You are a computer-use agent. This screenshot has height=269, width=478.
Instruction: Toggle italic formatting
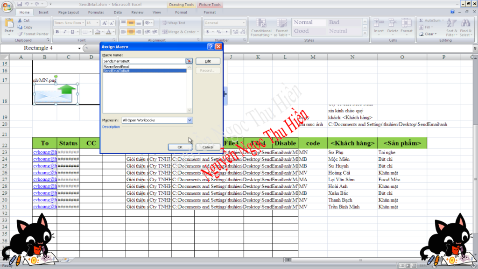coord(64,32)
